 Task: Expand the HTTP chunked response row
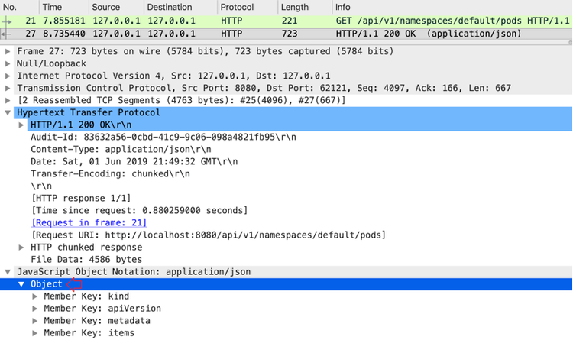(x=21, y=247)
